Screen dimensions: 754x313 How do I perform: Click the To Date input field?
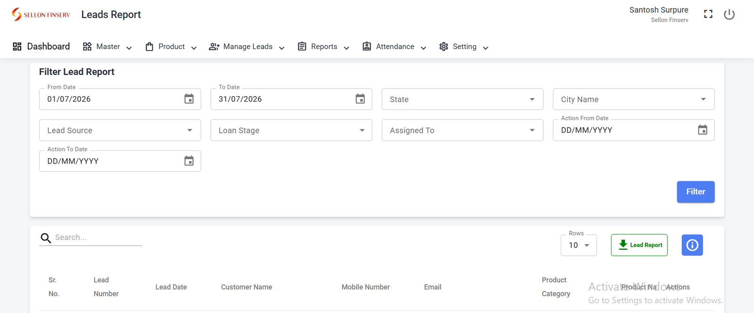point(291,99)
